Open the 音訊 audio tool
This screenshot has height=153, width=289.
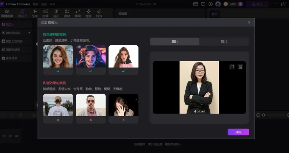coord(56,13)
